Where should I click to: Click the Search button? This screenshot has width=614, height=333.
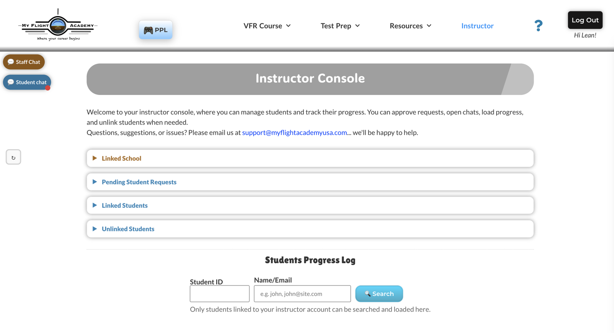point(379,294)
